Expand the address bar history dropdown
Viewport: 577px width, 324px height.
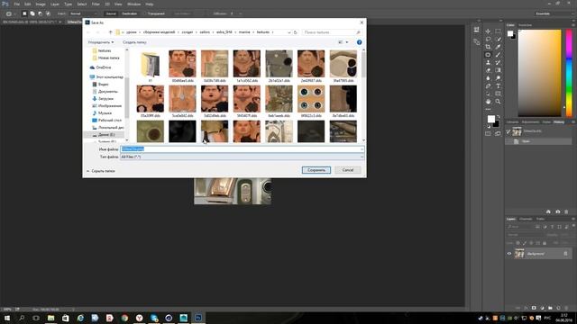point(288,32)
